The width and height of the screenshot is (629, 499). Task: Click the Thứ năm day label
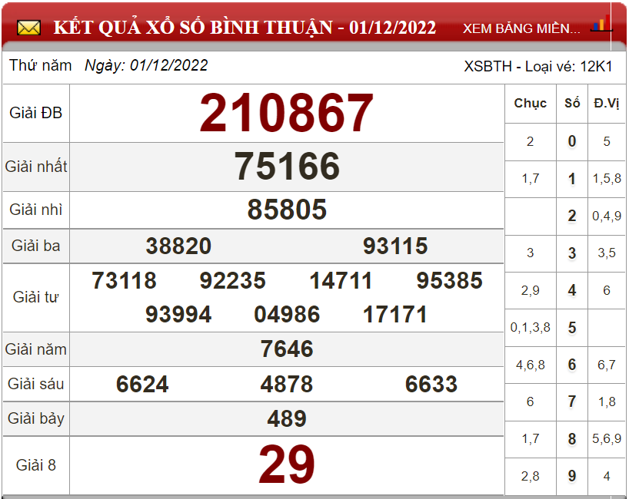(x=40, y=65)
